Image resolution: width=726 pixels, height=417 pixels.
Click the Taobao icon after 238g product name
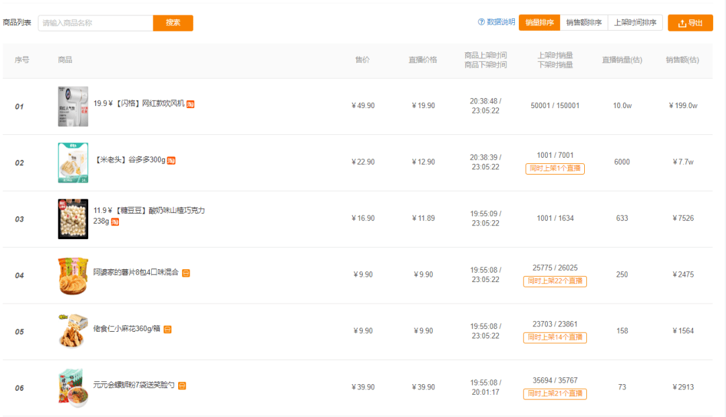coord(115,222)
